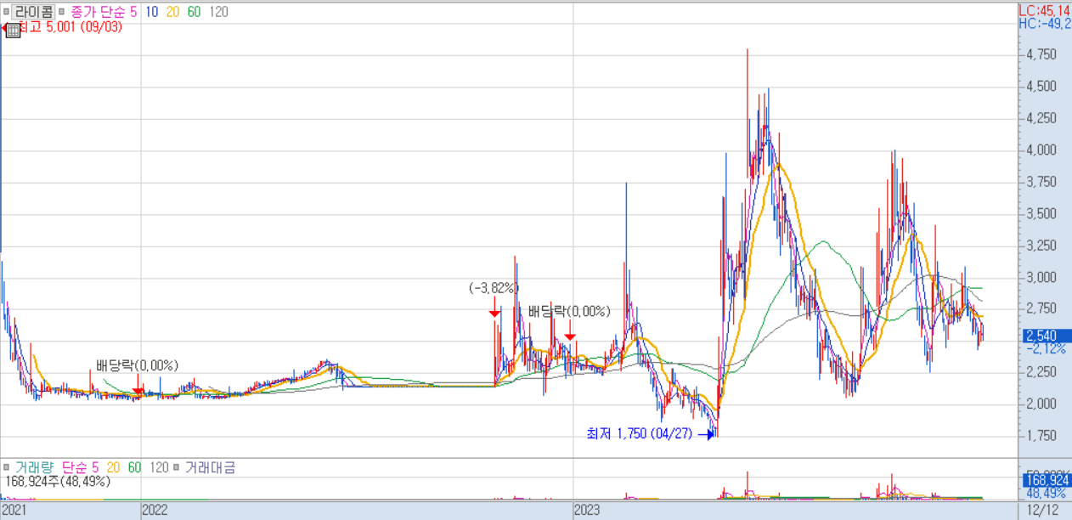
Task: Select the green 60 moving average label at the top
Action: 194,12
